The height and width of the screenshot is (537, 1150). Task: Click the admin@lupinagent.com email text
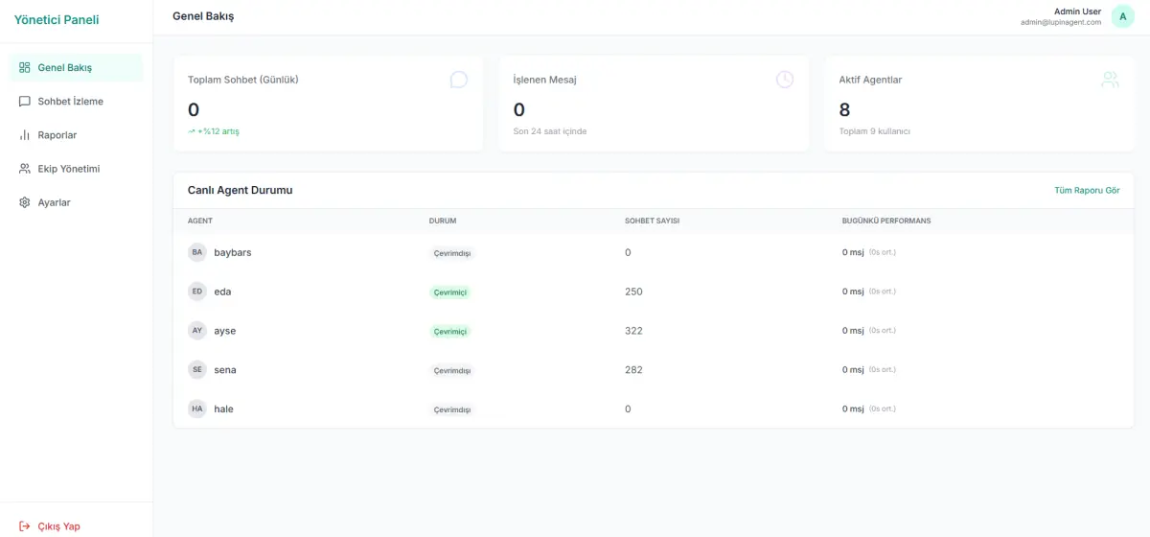(1061, 22)
